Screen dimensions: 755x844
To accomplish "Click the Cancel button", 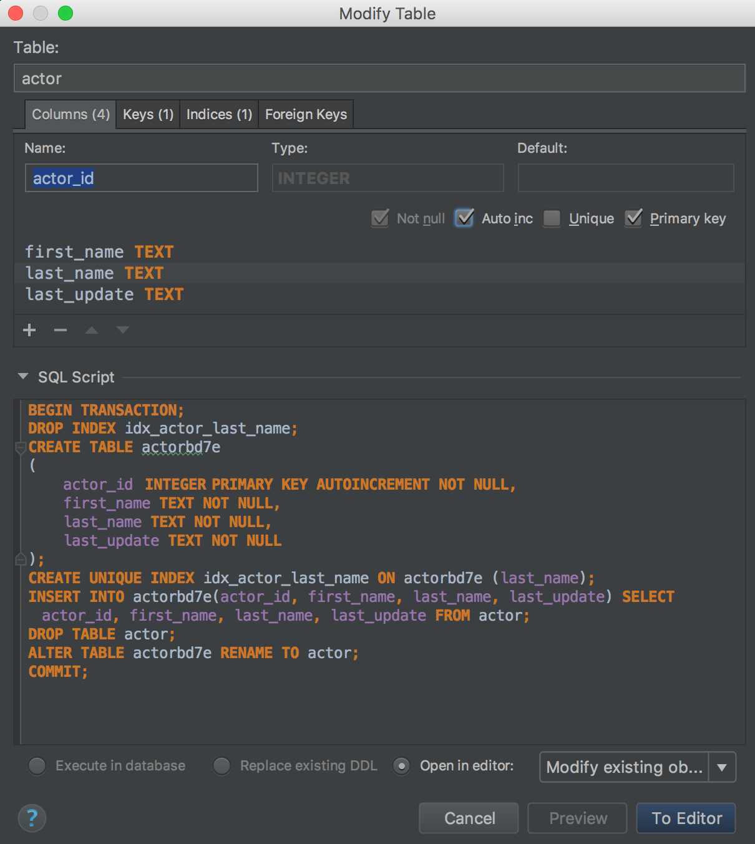I will 469,818.
